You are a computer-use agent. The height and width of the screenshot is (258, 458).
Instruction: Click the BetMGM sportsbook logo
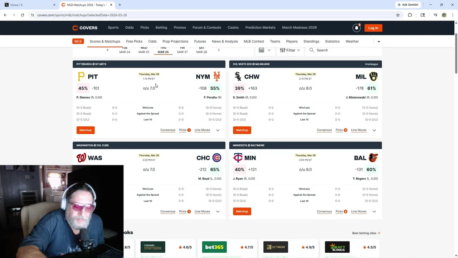pyautogui.click(x=276, y=247)
